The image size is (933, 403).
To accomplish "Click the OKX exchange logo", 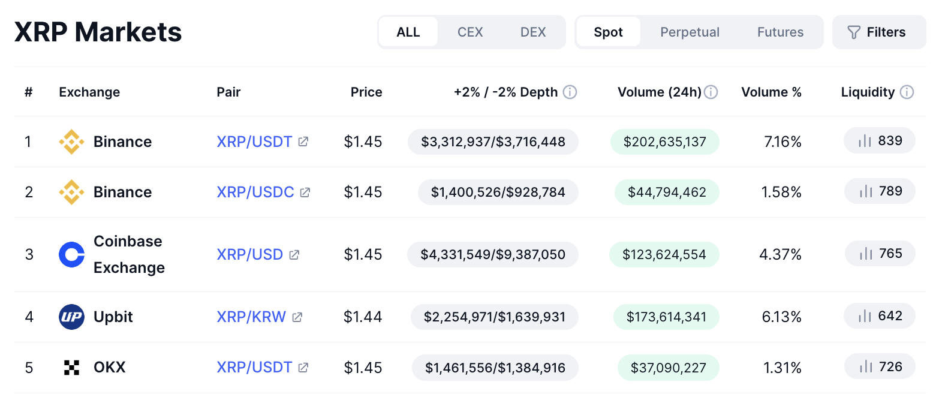I will [x=71, y=367].
